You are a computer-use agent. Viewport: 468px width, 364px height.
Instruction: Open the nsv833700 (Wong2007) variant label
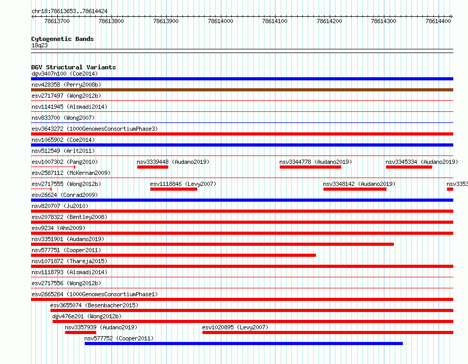pyautogui.click(x=63, y=118)
